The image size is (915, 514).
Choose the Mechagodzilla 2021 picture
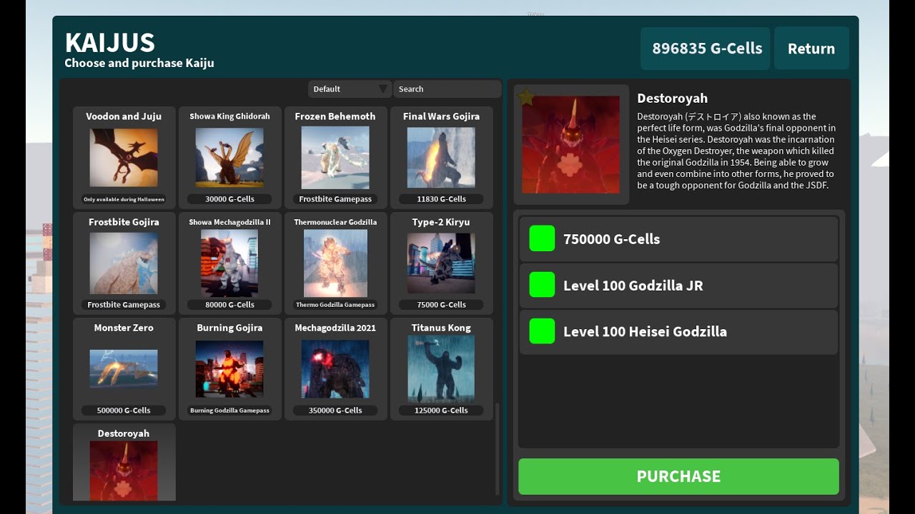click(x=335, y=368)
